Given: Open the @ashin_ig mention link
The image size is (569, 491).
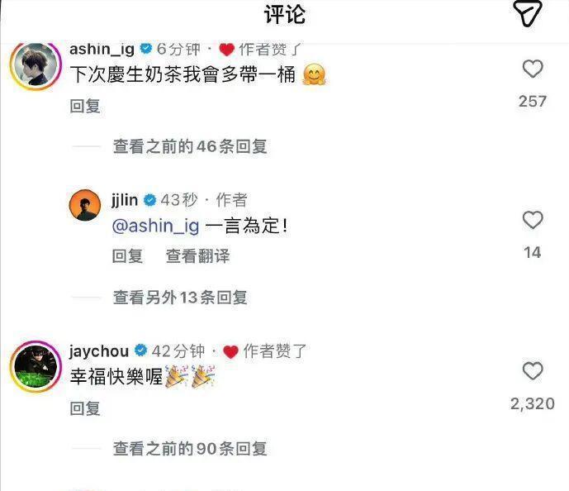Looking at the screenshot, I should click(x=156, y=226).
